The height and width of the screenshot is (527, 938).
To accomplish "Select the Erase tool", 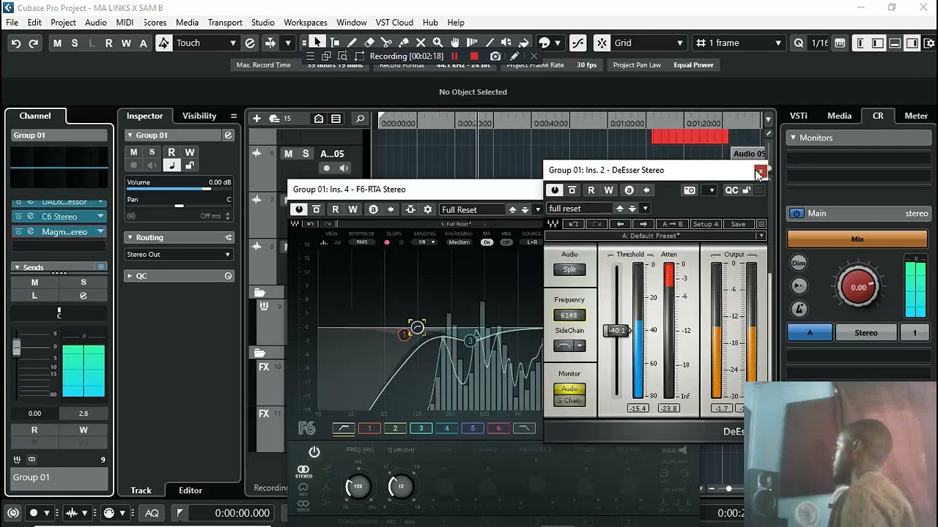I will 369,42.
